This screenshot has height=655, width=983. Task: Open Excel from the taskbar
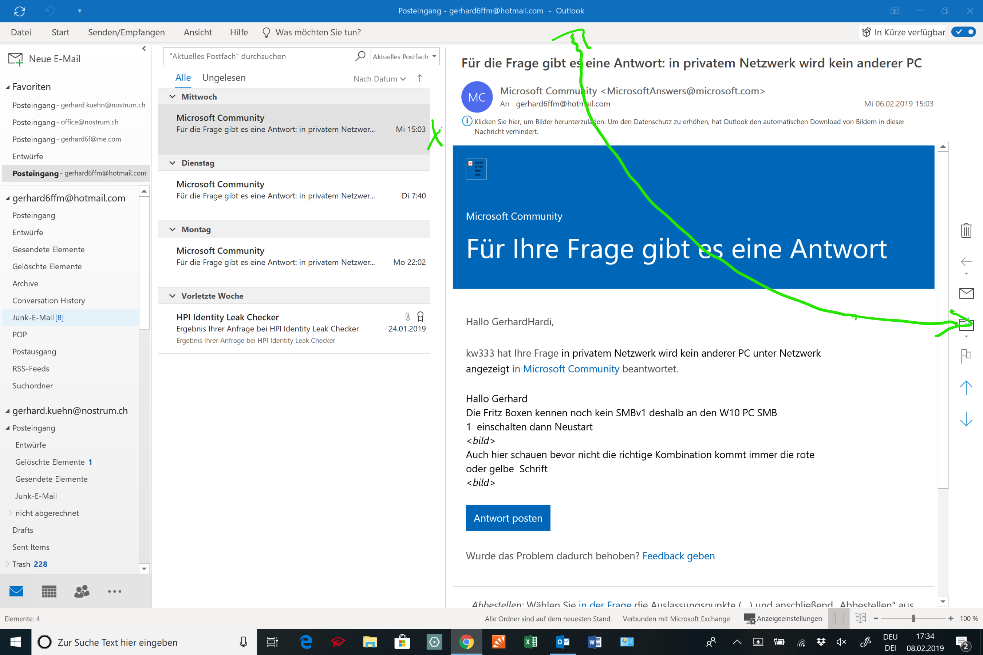(531, 642)
